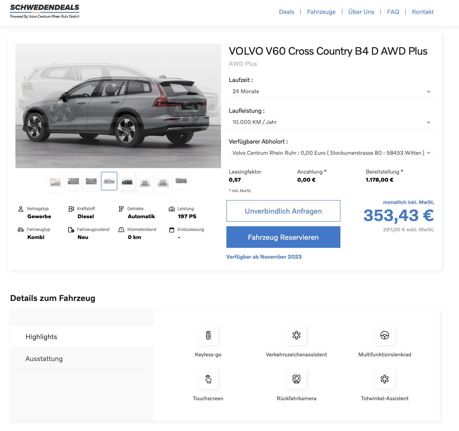The width and height of the screenshot is (459, 431).
Task: Click Verfügbar ab November 2023 link
Action: pos(264,257)
